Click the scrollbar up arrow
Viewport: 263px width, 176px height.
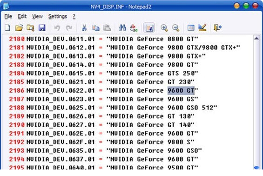[256, 39]
